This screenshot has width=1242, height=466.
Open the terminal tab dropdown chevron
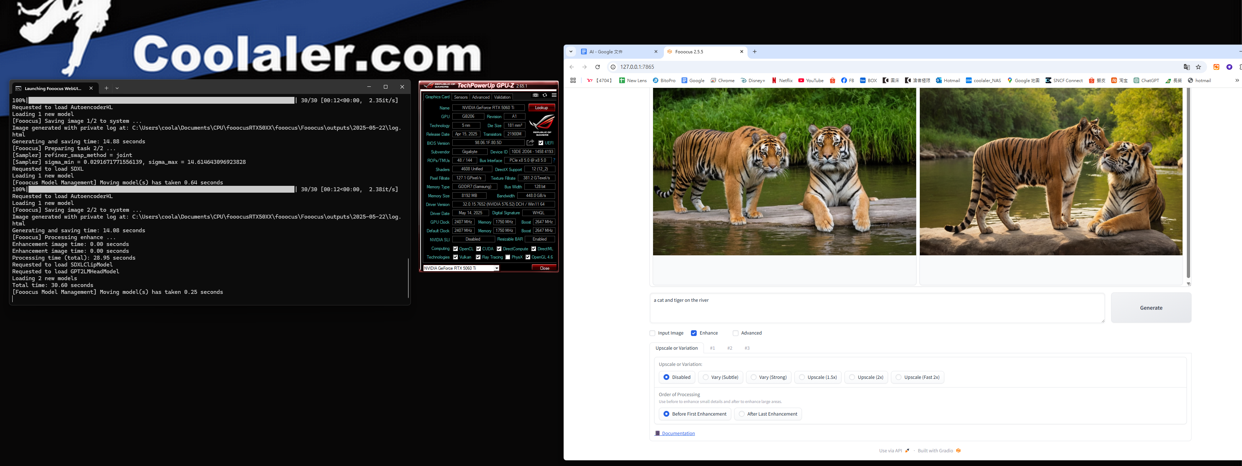coord(117,88)
